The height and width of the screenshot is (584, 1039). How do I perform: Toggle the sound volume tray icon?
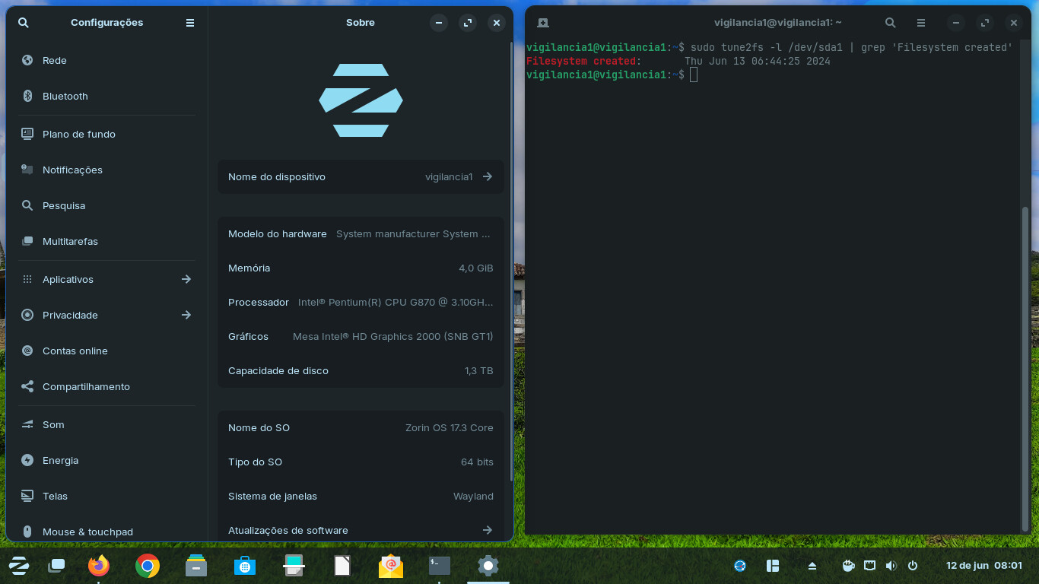tap(891, 566)
